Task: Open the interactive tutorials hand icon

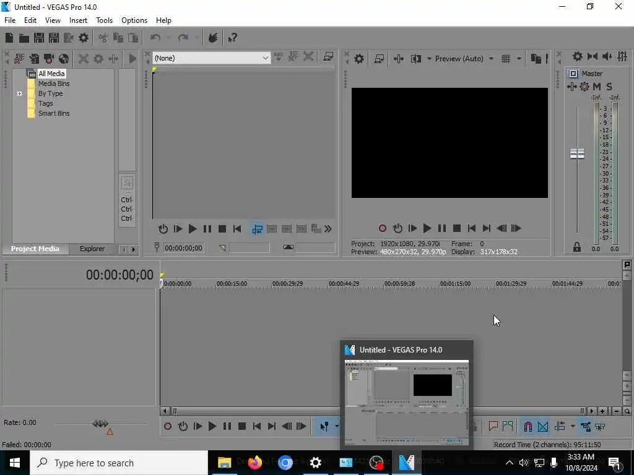Action: point(213,38)
